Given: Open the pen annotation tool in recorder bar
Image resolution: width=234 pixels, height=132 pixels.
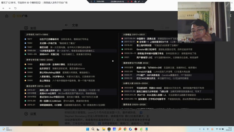Looking at the screenshot, I should [139, 1].
